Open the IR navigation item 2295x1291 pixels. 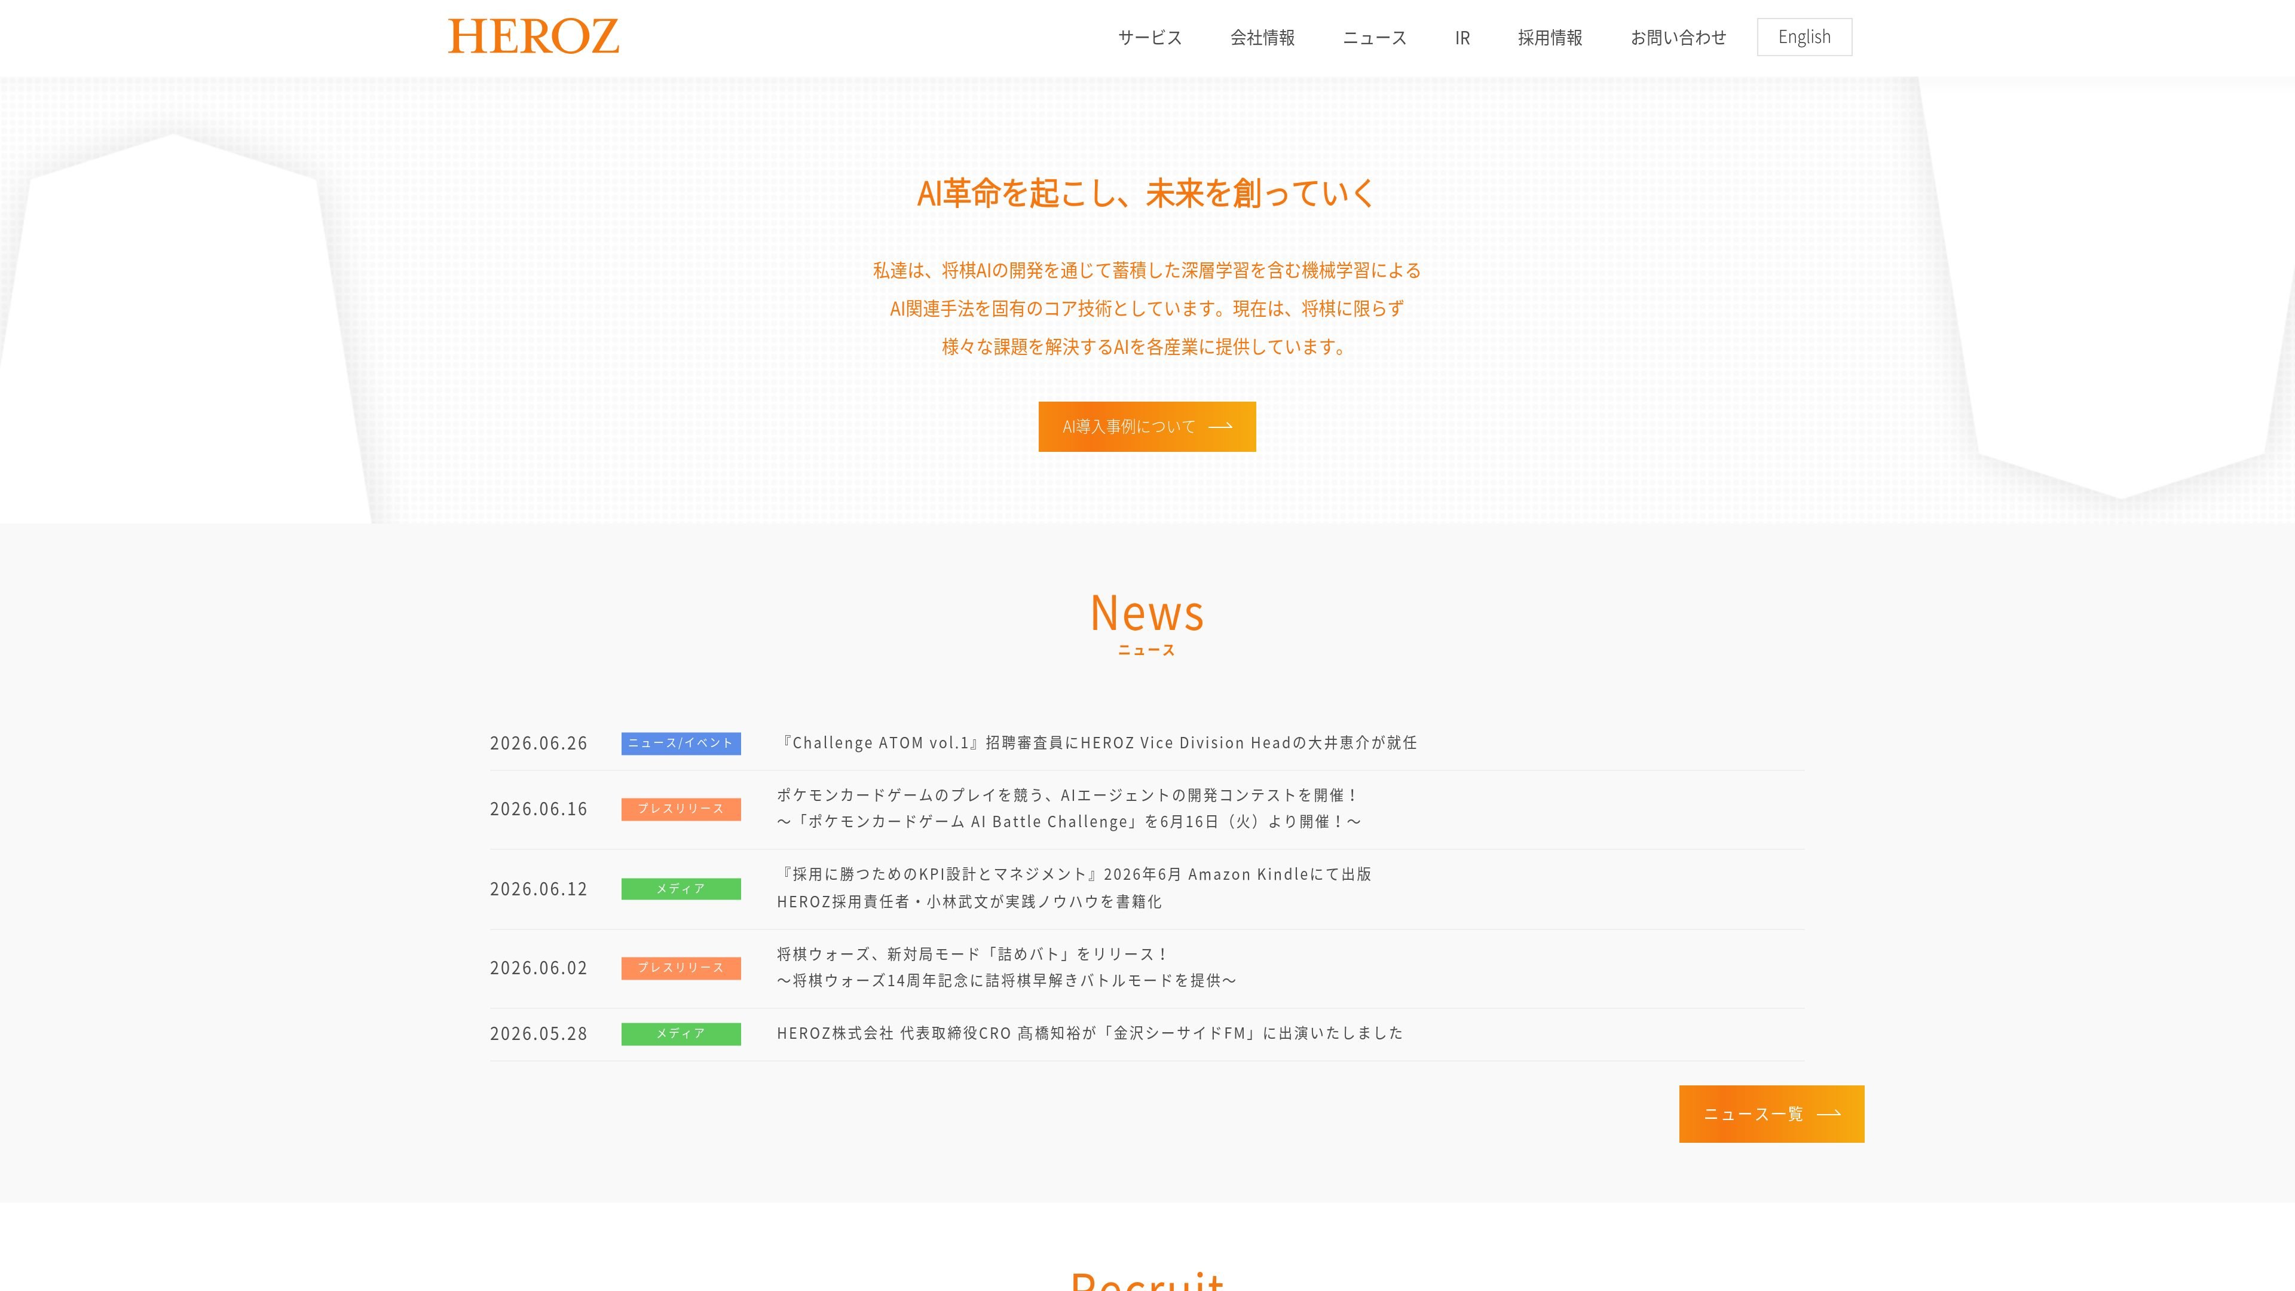pos(1462,38)
